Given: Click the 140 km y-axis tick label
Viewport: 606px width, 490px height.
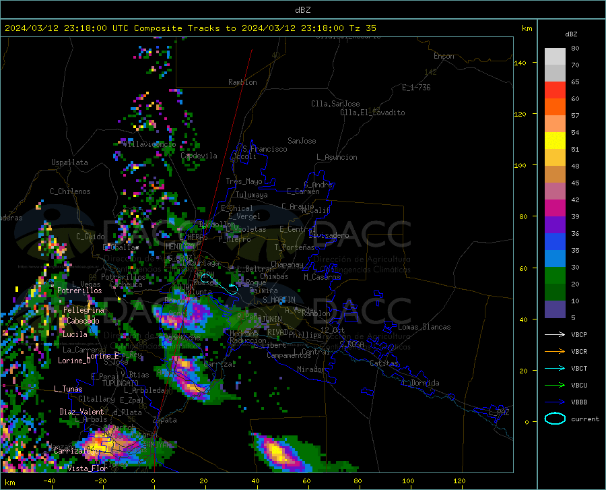Looking at the screenshot, I should (520, 63).
